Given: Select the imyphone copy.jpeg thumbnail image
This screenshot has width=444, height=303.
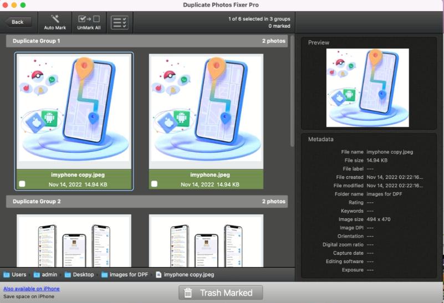Looking at the screenshot, I should 74,111.
